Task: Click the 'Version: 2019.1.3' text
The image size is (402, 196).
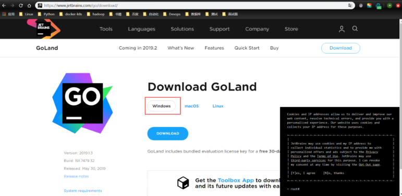Action: pos(78,153)
